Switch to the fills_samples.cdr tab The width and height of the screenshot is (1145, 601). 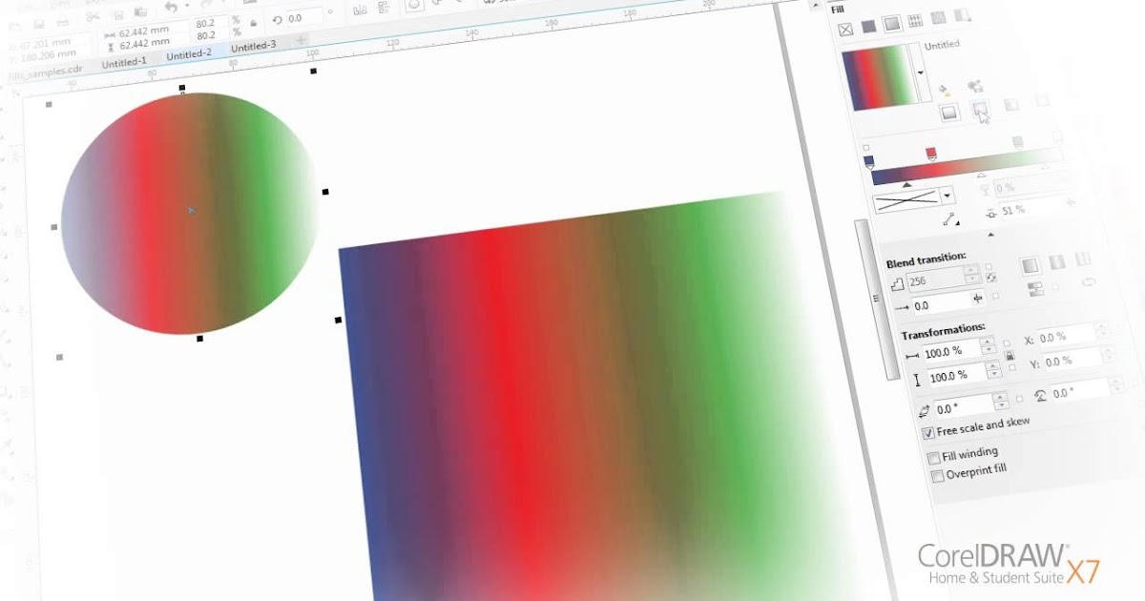(45, 72)
